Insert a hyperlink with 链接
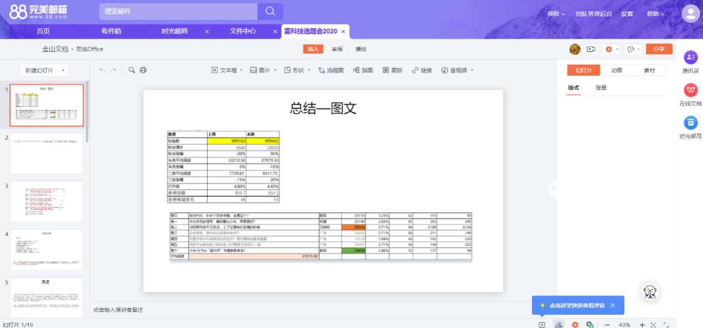 coord(422,70)
